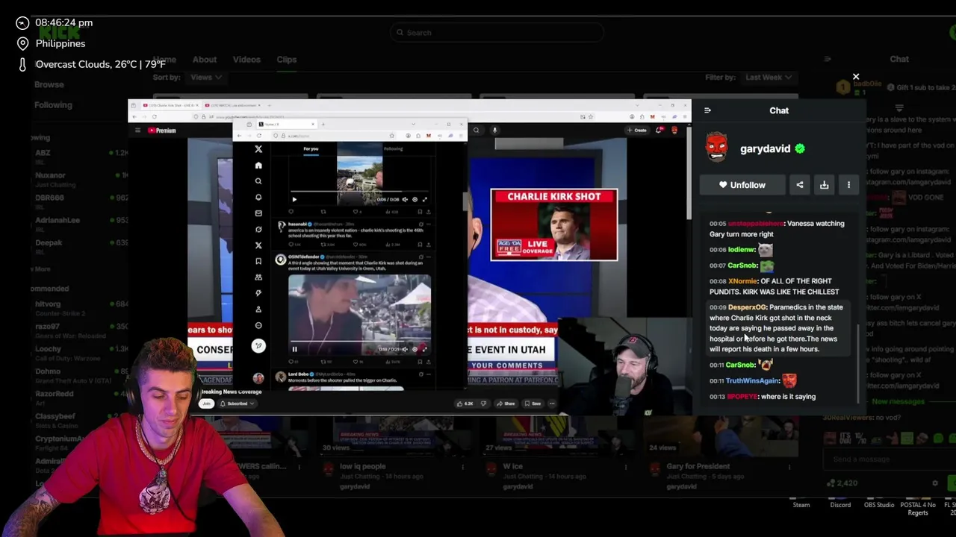Image resolution: width=956 pixels, height=537 pixels.
Task: Open X Communities people icon
Action: [258, 277]
